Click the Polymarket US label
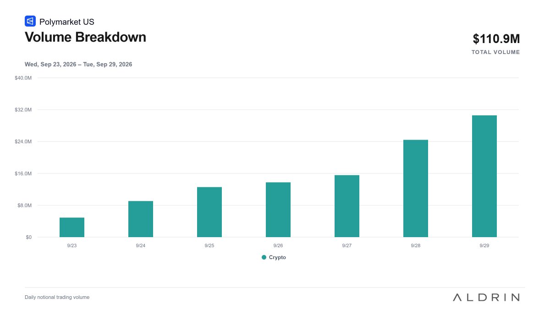 click(x=67, y=22)
